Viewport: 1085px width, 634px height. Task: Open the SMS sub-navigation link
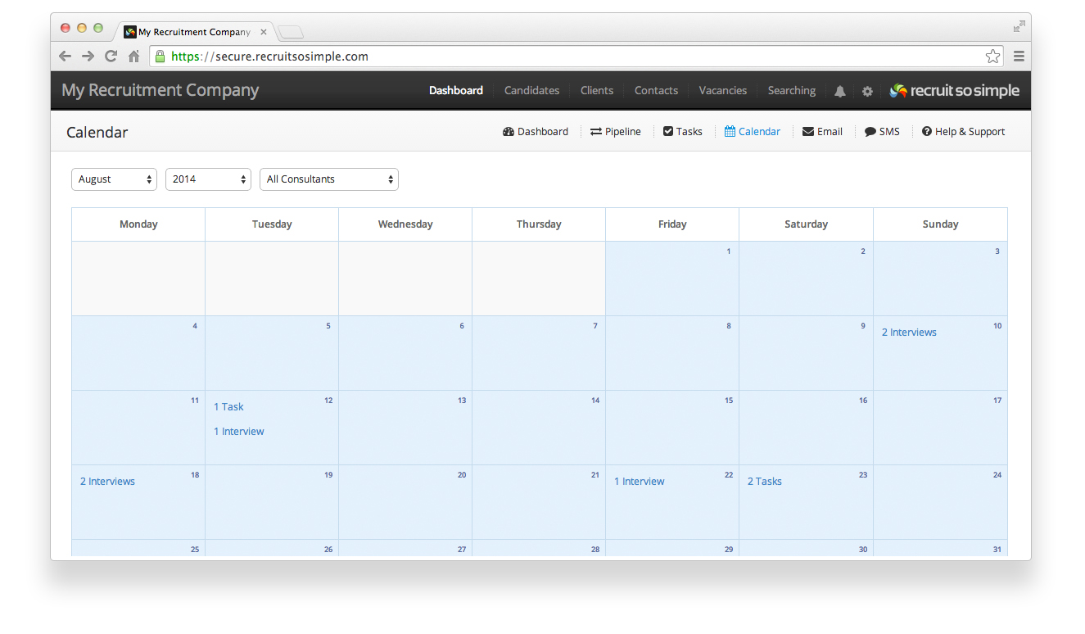(x=882, y=132)
